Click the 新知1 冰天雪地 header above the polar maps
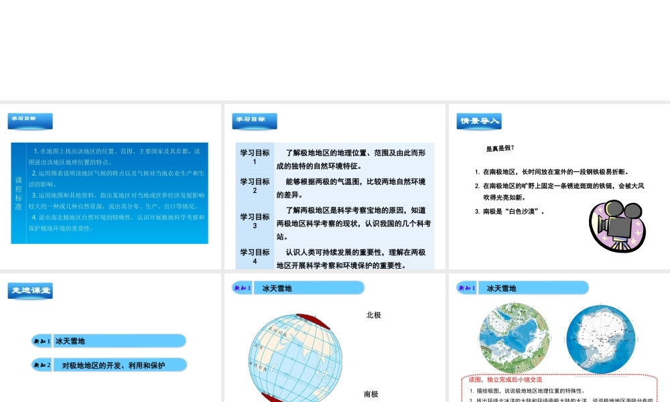Viewport: 670px width, 402px height. pyautogui.click(x=522, y=288)
